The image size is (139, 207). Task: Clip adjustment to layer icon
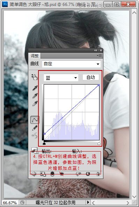pyautogui.click(x=52, y=174)
